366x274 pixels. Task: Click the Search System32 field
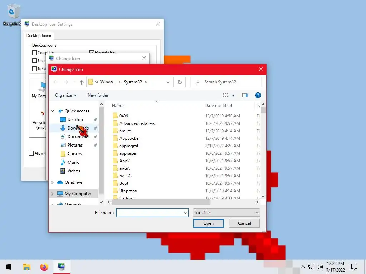(226, 82)
